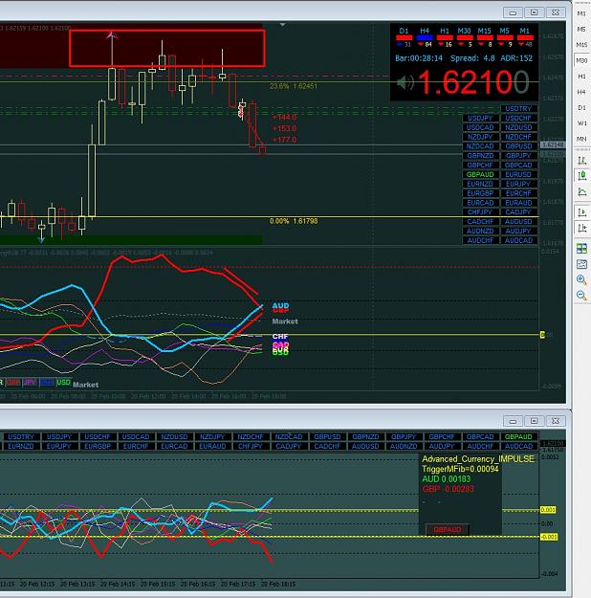Click the +144.0 red profit label
This screenshot has height=598, width=591.
point(284,117)
